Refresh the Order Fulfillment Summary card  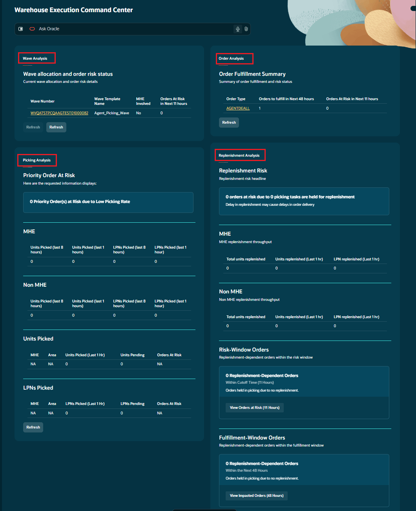click(229, 123)
